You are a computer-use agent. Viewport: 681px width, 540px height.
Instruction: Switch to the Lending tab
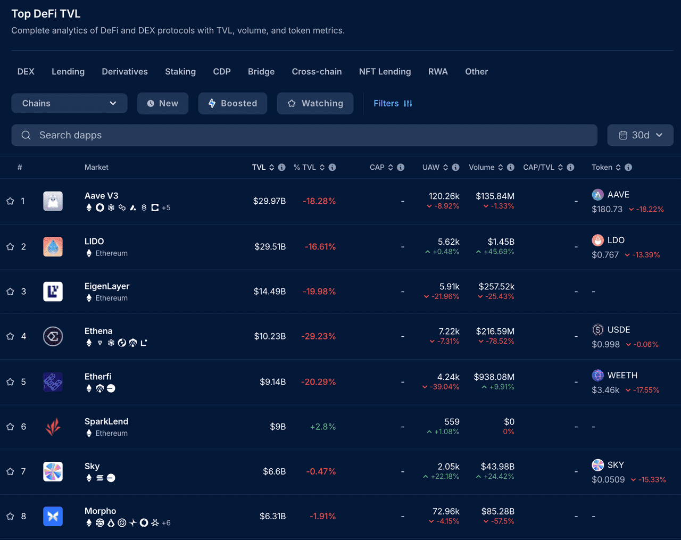[68, 71]
